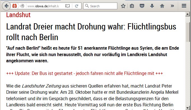Toggle Reader View for this article
The width and height of the screenshot is (191, 110).
coord(67,6)
